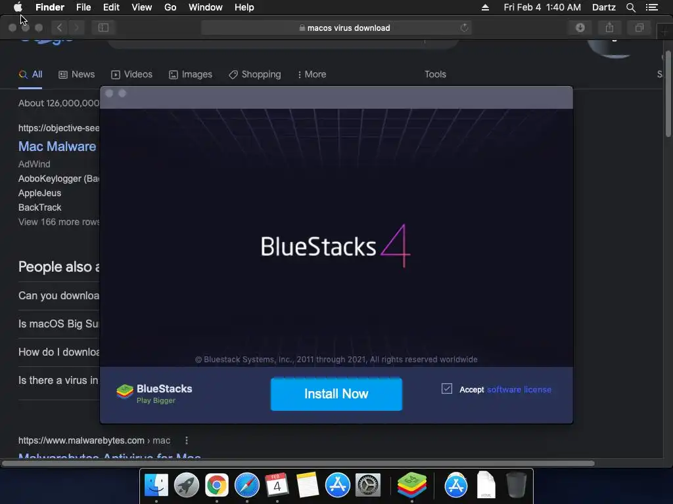Screen dimensions: 673x504
Task: Click the Safari address bar
Action: click(336, 28)
